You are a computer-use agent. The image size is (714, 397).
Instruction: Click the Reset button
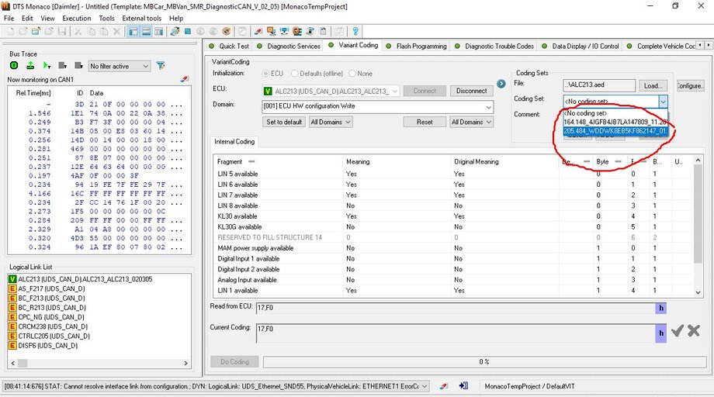tap(425, 122)
